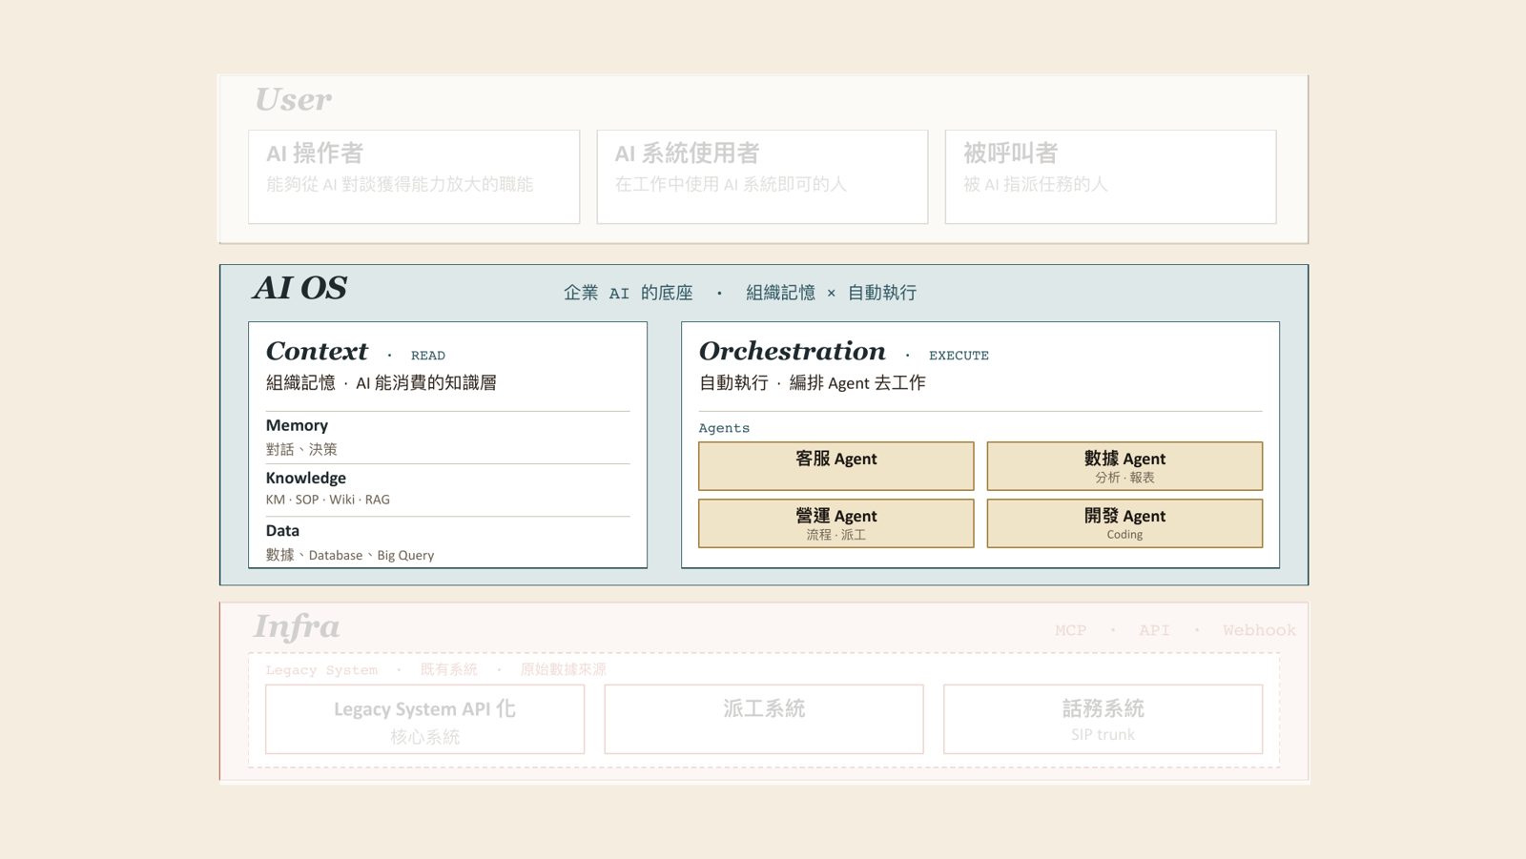Select the Legacy System dashed-box label
This screenshot has width=1526, height=859.
[x=321, y=670]
